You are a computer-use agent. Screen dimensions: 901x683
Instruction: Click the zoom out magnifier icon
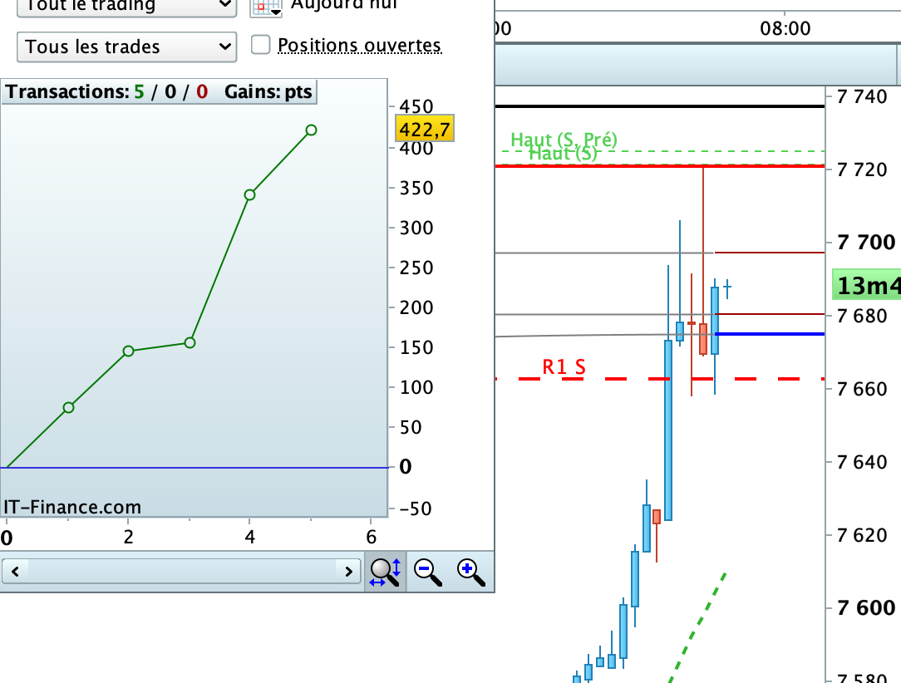(428, 572)
